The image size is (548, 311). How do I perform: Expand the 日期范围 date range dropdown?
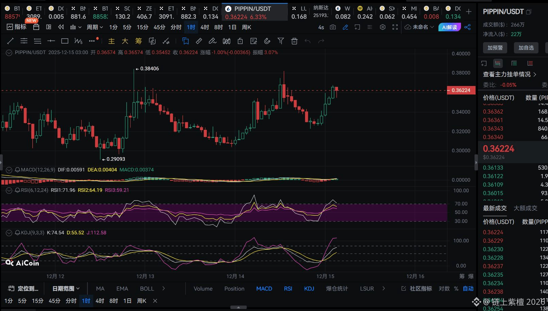(66, 289)
